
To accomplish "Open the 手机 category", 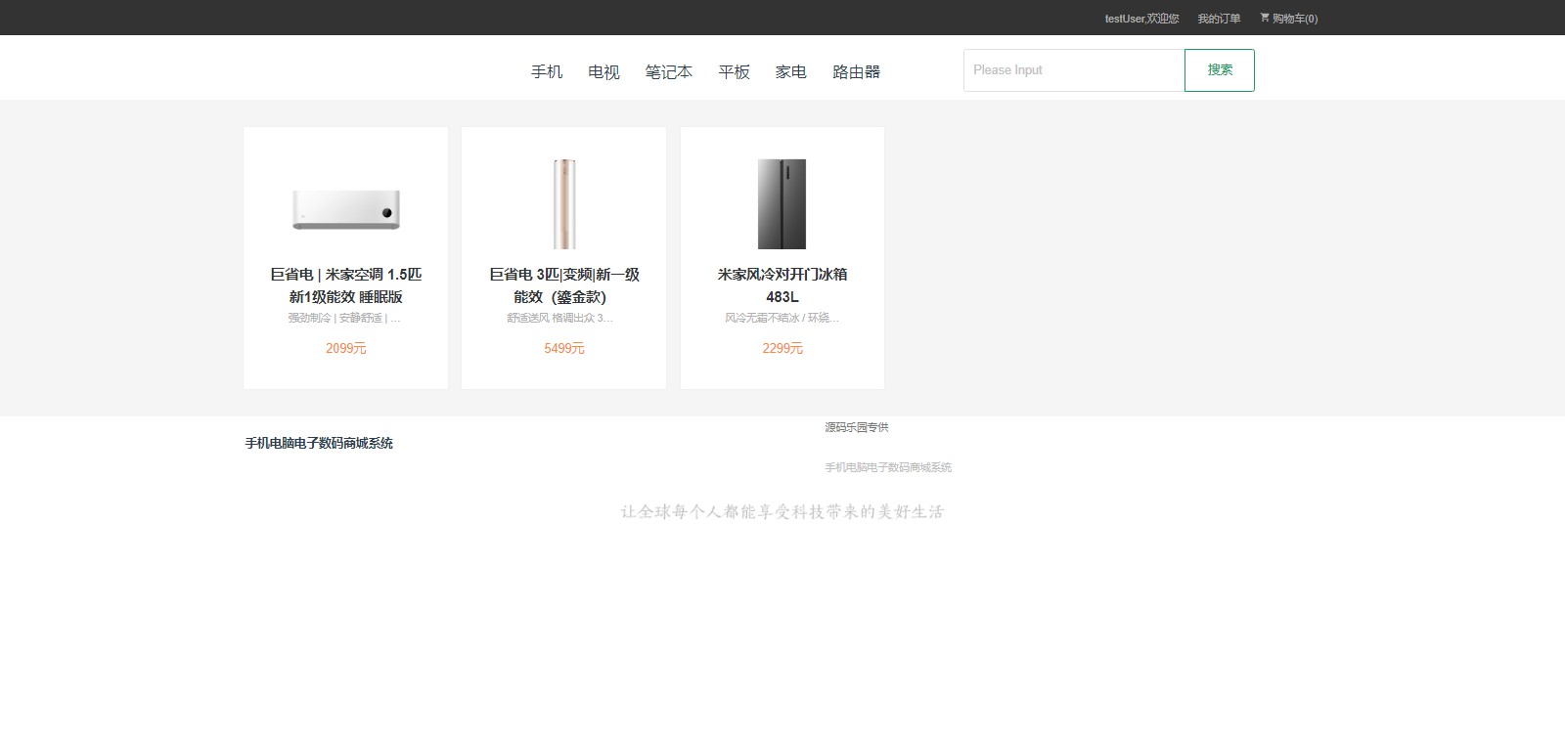I will pos(547,72).
